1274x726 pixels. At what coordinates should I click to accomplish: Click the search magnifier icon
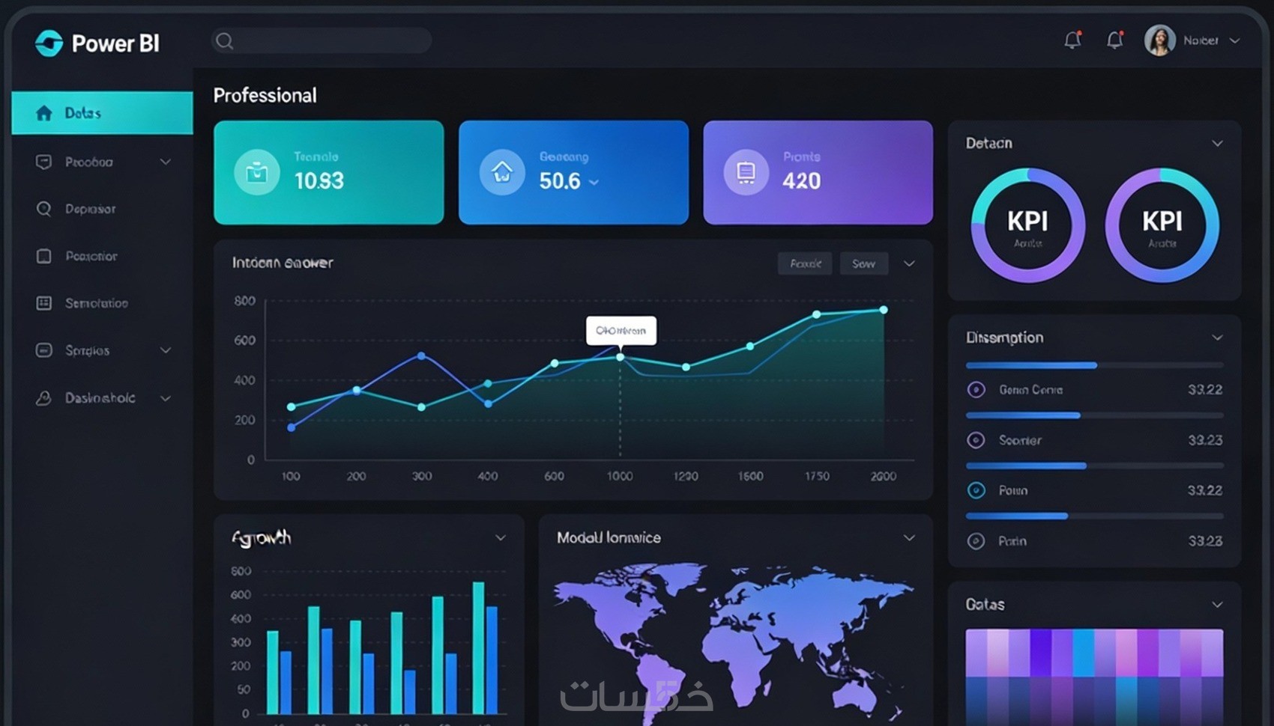pos(224,40)
